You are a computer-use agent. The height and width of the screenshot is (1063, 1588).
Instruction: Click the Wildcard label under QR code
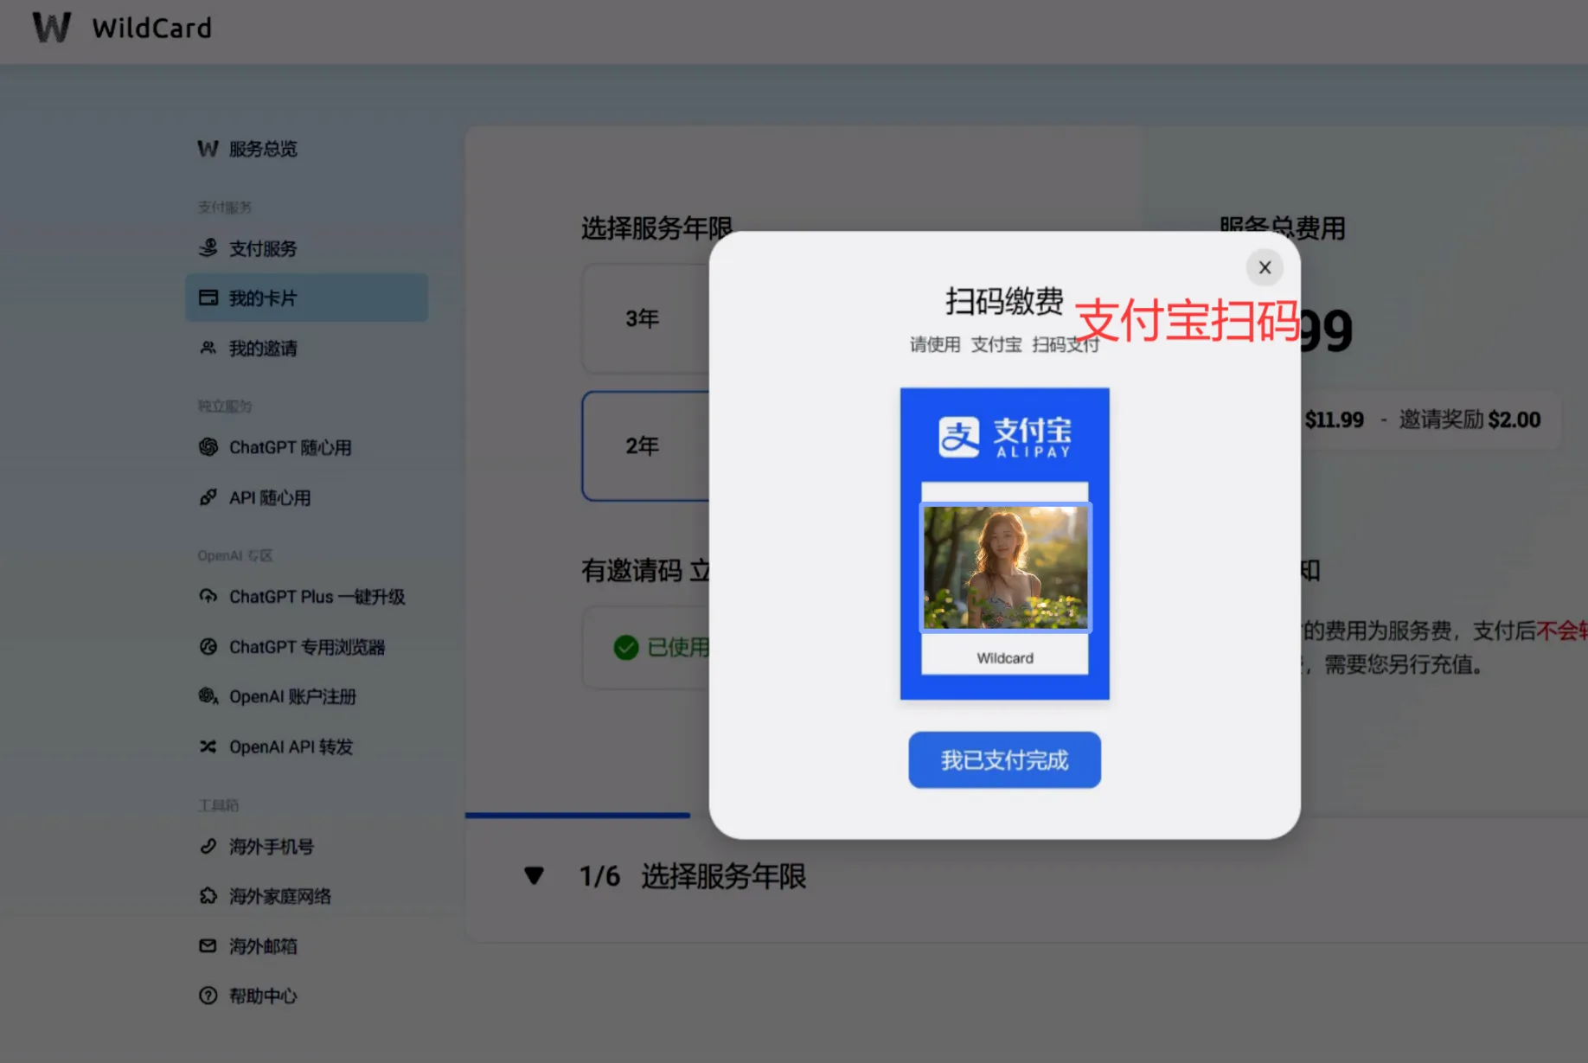(1005, 658)
